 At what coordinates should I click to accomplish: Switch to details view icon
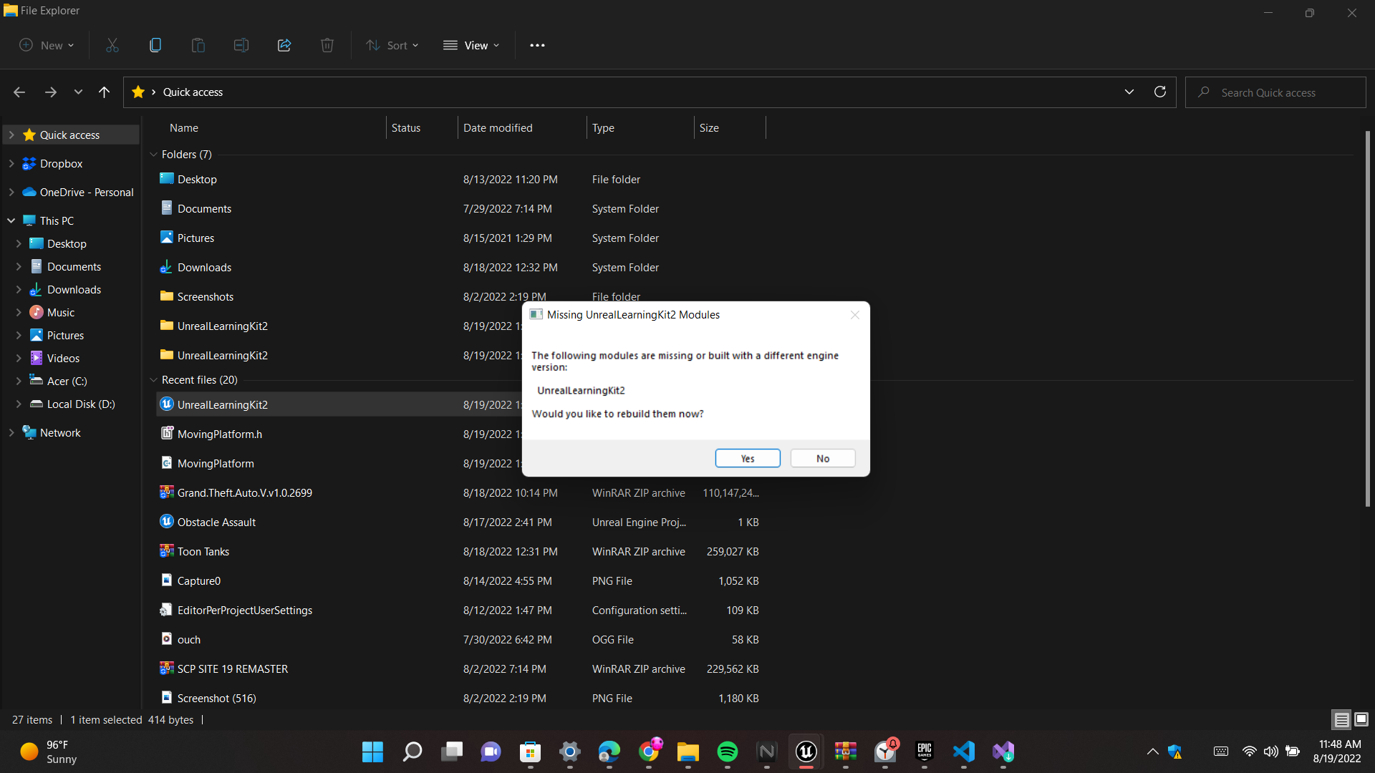pyautogui.click(x=1341, y=719)
